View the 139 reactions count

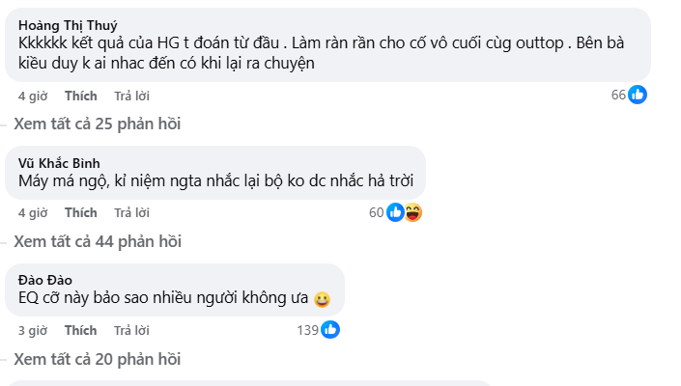coord(308,331)
